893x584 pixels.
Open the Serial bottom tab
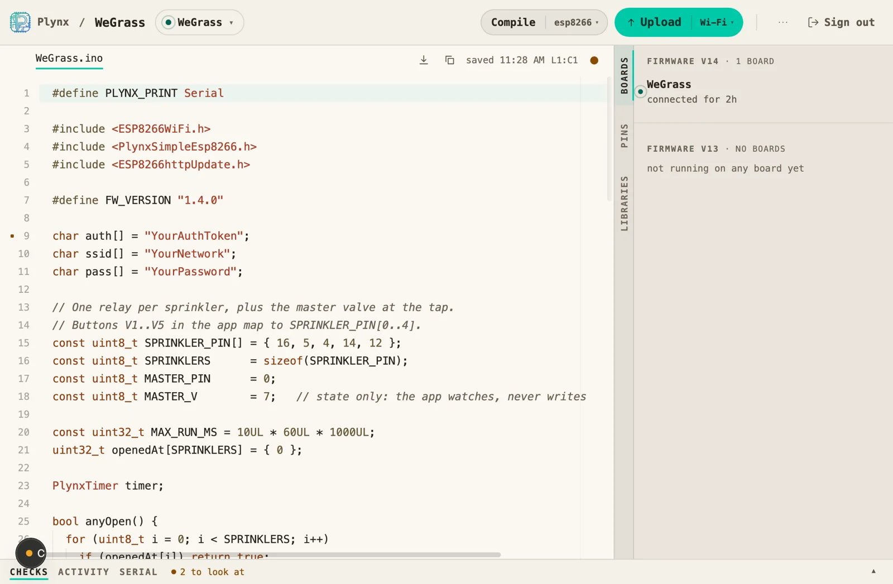pyautogui.click(x=138, y=572)
